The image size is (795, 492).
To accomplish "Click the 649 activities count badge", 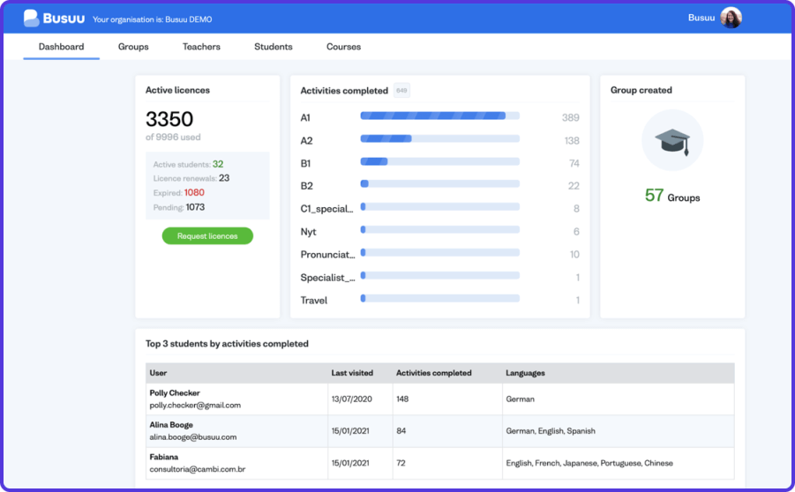I will 401,90.
